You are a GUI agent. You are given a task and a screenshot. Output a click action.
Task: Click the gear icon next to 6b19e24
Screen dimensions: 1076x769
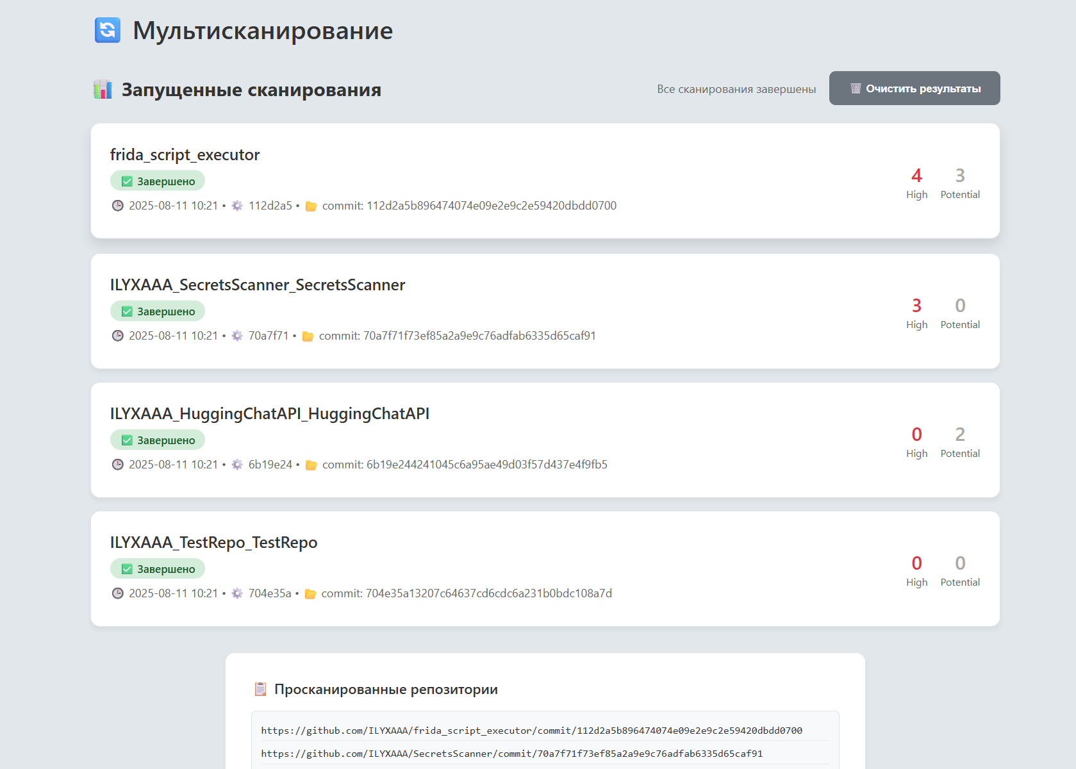tap(237, 465)
